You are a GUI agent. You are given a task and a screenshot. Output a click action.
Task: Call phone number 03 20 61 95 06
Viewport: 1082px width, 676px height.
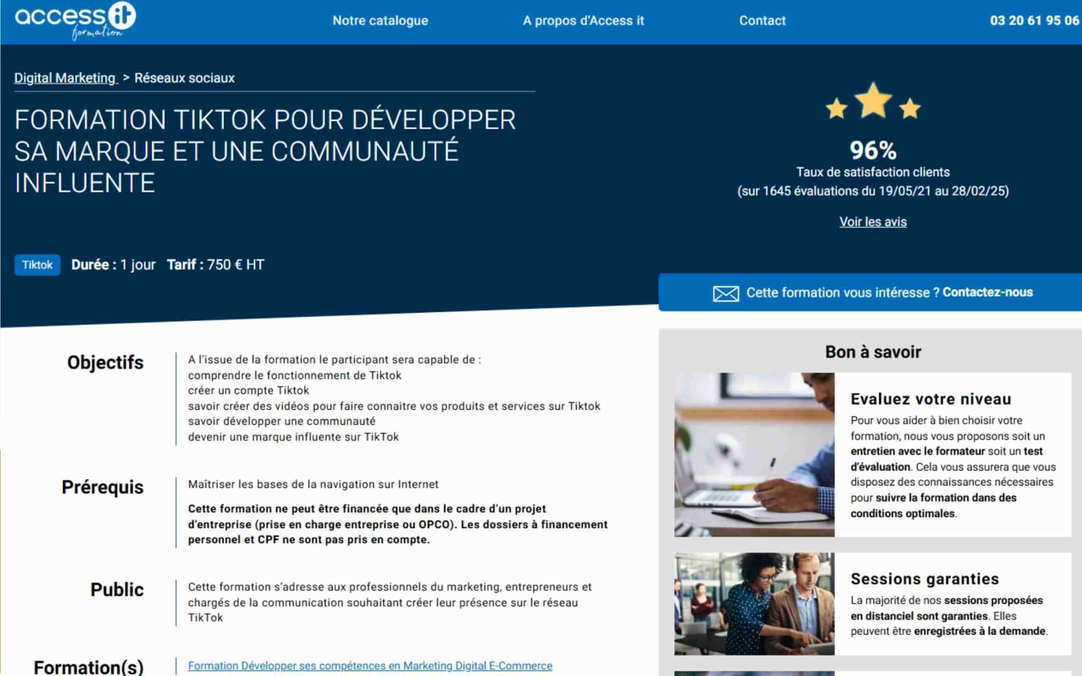pos(1034,21)
